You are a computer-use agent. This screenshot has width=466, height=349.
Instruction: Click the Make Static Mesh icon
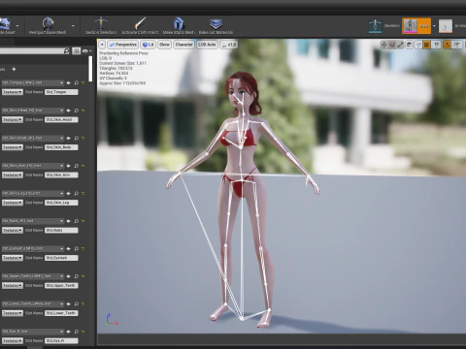click(x=179, y=23)
